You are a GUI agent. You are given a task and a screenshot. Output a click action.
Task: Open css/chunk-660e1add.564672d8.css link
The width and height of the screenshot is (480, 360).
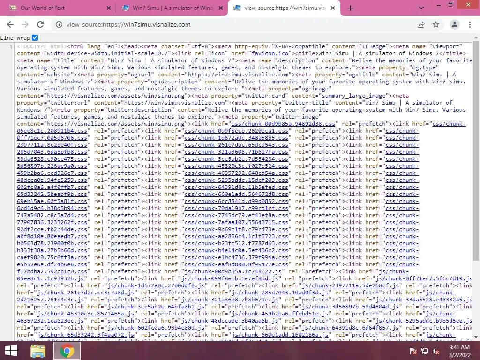tap(236, 194)
